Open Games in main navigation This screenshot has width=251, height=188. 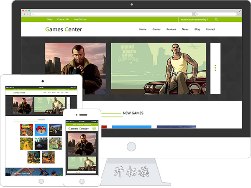[156, 29]
